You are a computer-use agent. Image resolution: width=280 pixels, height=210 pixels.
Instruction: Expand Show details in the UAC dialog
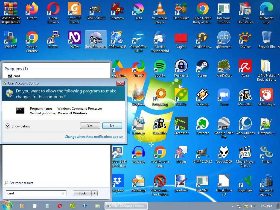[17, 126]
